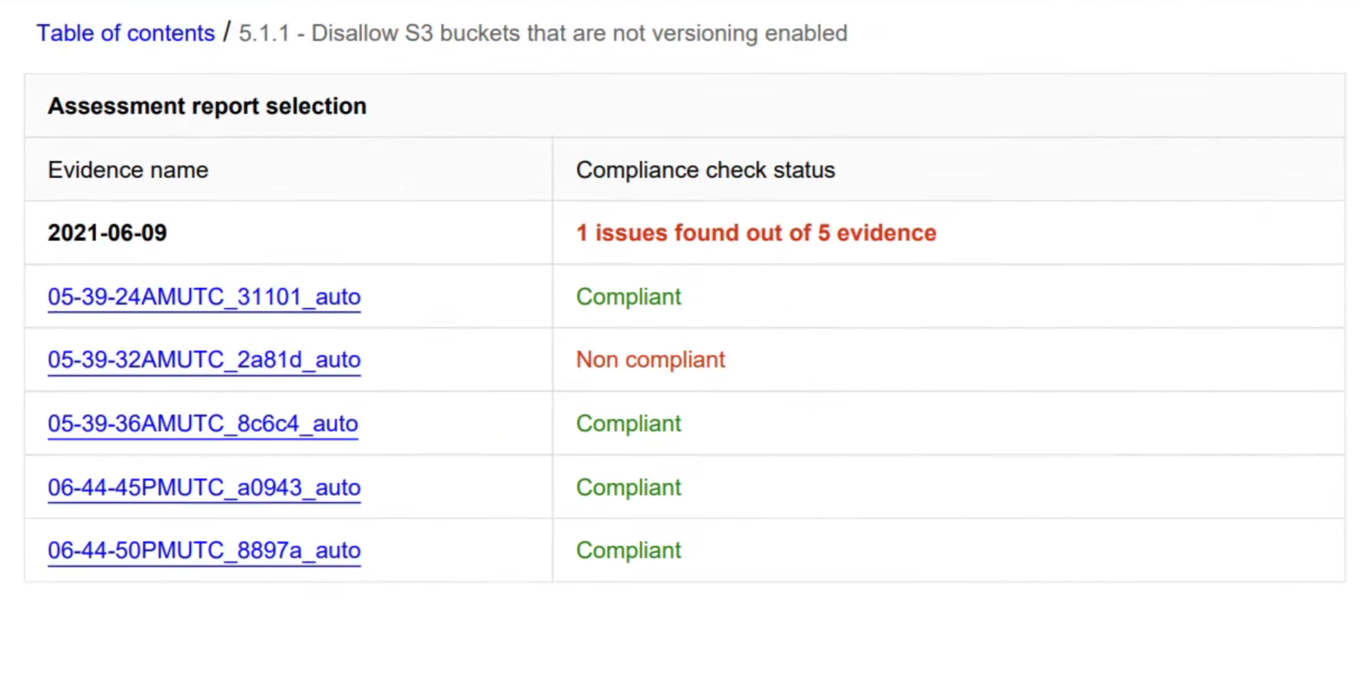Select the 2021-06-09 date row label
This screenshot has width=1361, height=681.
[x=107, y=233]
